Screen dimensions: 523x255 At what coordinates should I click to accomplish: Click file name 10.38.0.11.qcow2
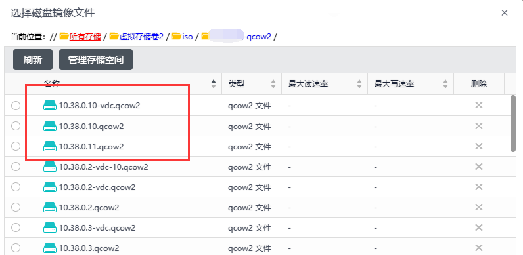point(91,146)
